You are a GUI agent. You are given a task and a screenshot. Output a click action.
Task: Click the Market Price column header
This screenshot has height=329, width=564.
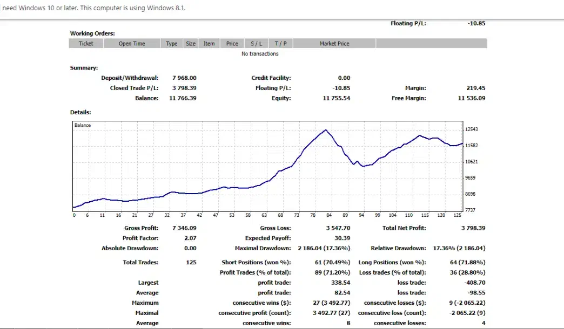coord(334,44)
